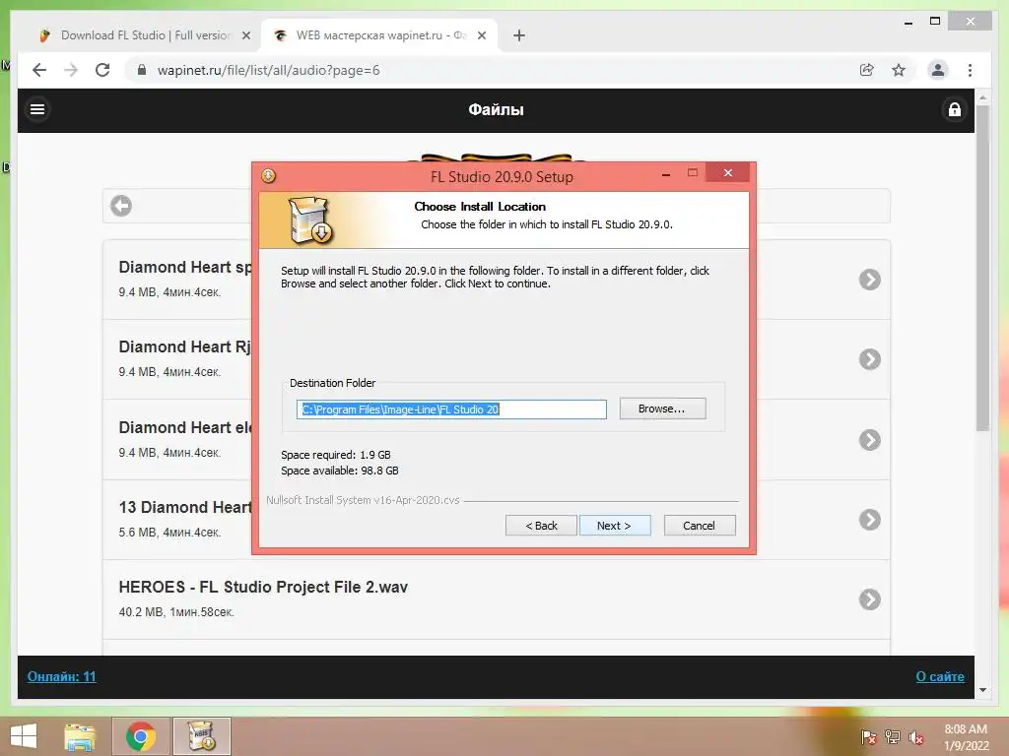Image resolution: width=1009 pixels, height=756 pixels.
Task: Close the Download FL Studio tab
Action: pyautogui.click(x=245, y=36)
